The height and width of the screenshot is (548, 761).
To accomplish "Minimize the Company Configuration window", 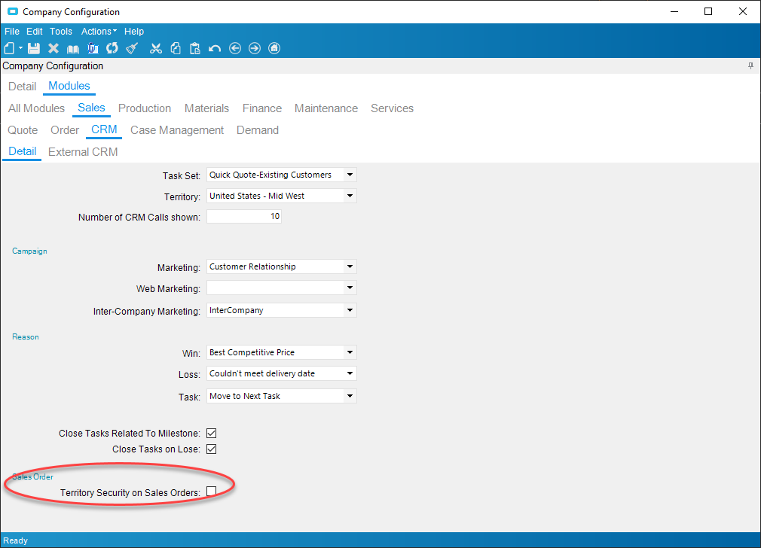I will pos(674,11).
